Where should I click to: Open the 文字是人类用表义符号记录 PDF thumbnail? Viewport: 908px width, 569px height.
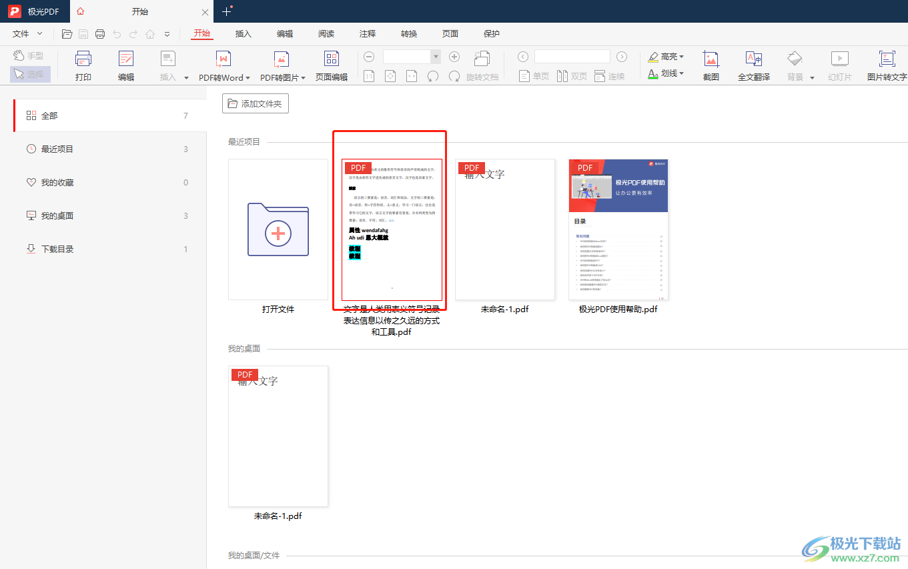[392, 229]
